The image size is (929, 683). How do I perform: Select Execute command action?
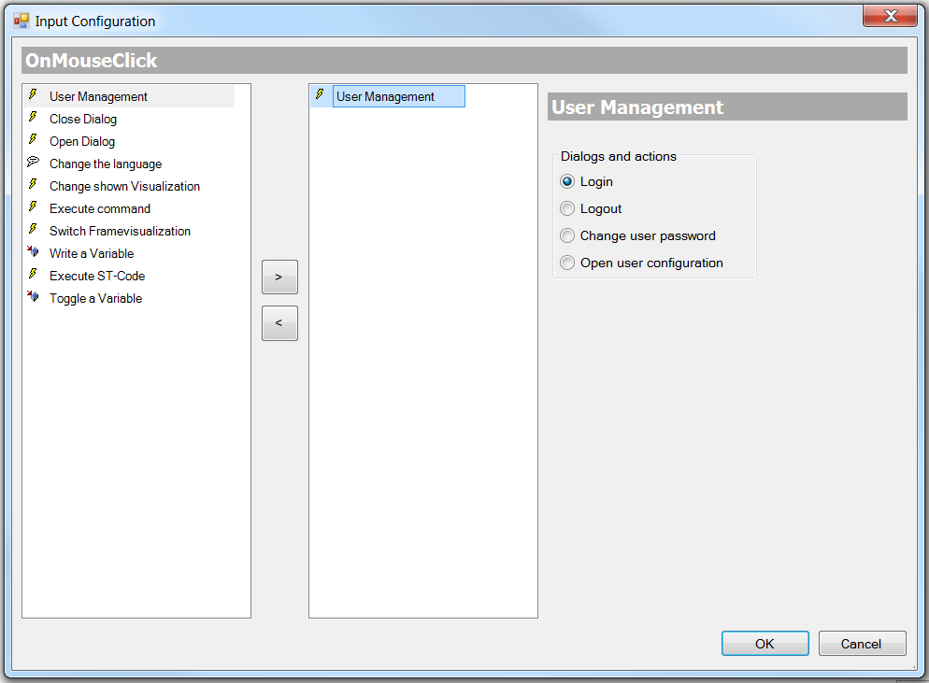[x=99, y=209]
